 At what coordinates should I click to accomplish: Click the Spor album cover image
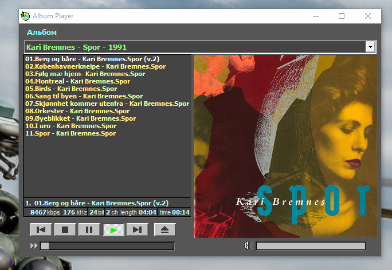pos(285,146)
